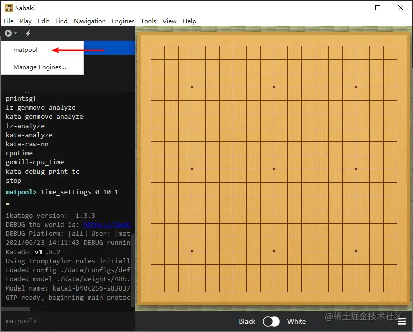413x332 pixels.
Task: Select matpool engine from dropdown menu
Action: pos(42,50)
